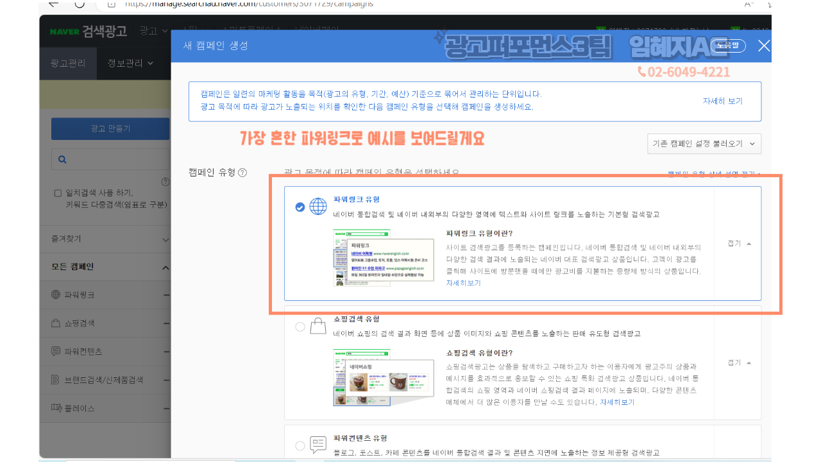The height and width of the screenshot is (462, 821).
Task: Select 브랜드검색/신제품검색 in the sidebar
Action: [x=104, y=380]
